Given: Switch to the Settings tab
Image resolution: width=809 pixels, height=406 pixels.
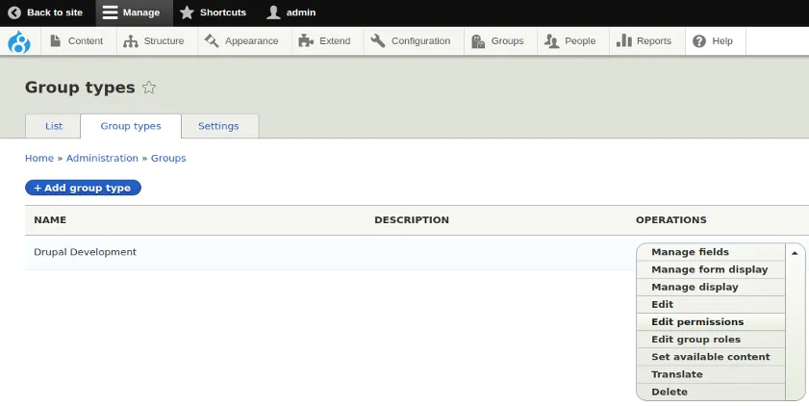Looking at the screenshot, I should click(x=218, y=126).
